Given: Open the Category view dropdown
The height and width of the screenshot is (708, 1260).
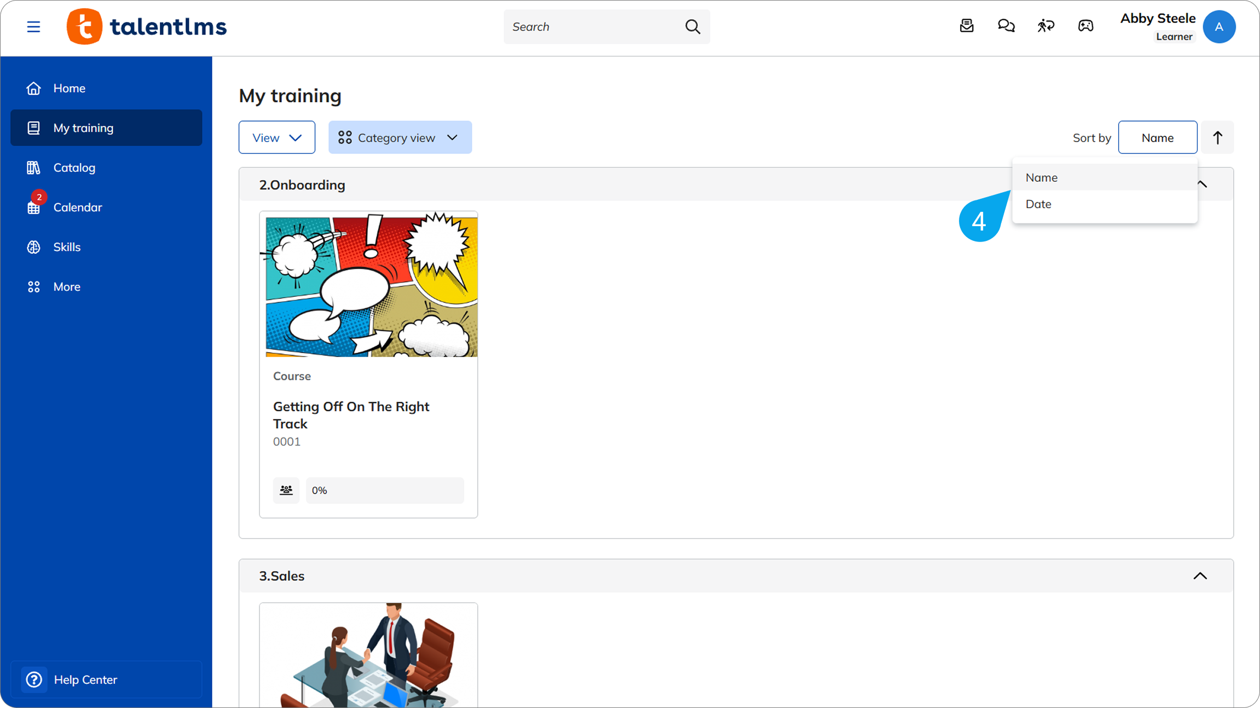Looking at the screenshot, I should click(400, 137).
